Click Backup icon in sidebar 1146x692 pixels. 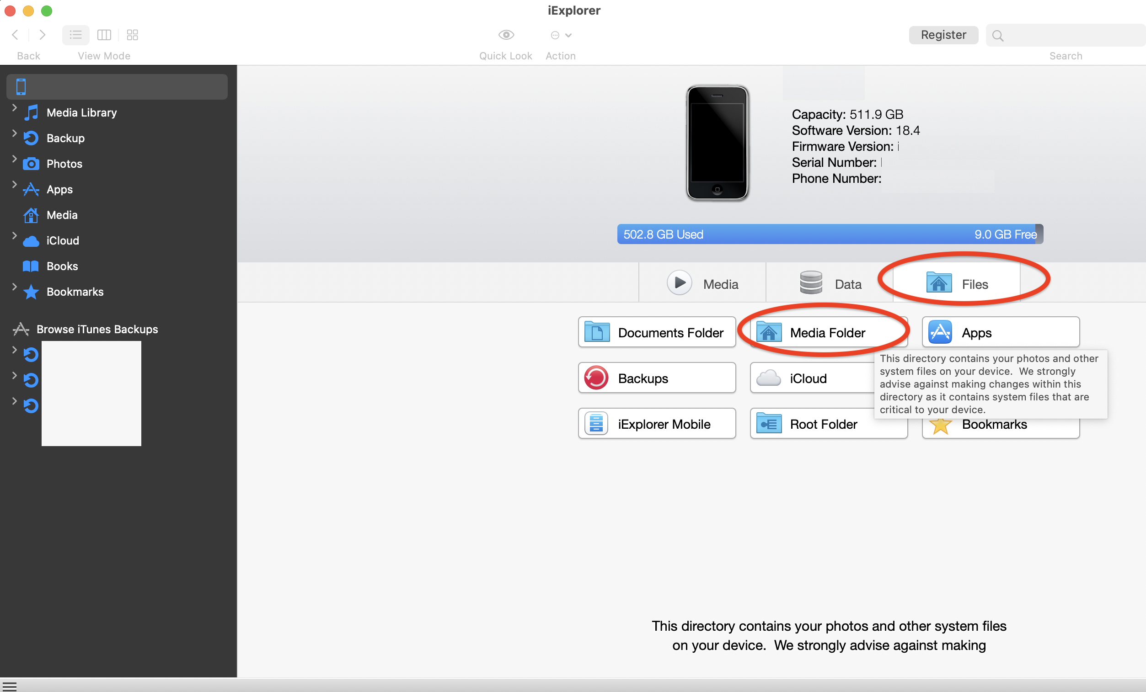[31, 138]
